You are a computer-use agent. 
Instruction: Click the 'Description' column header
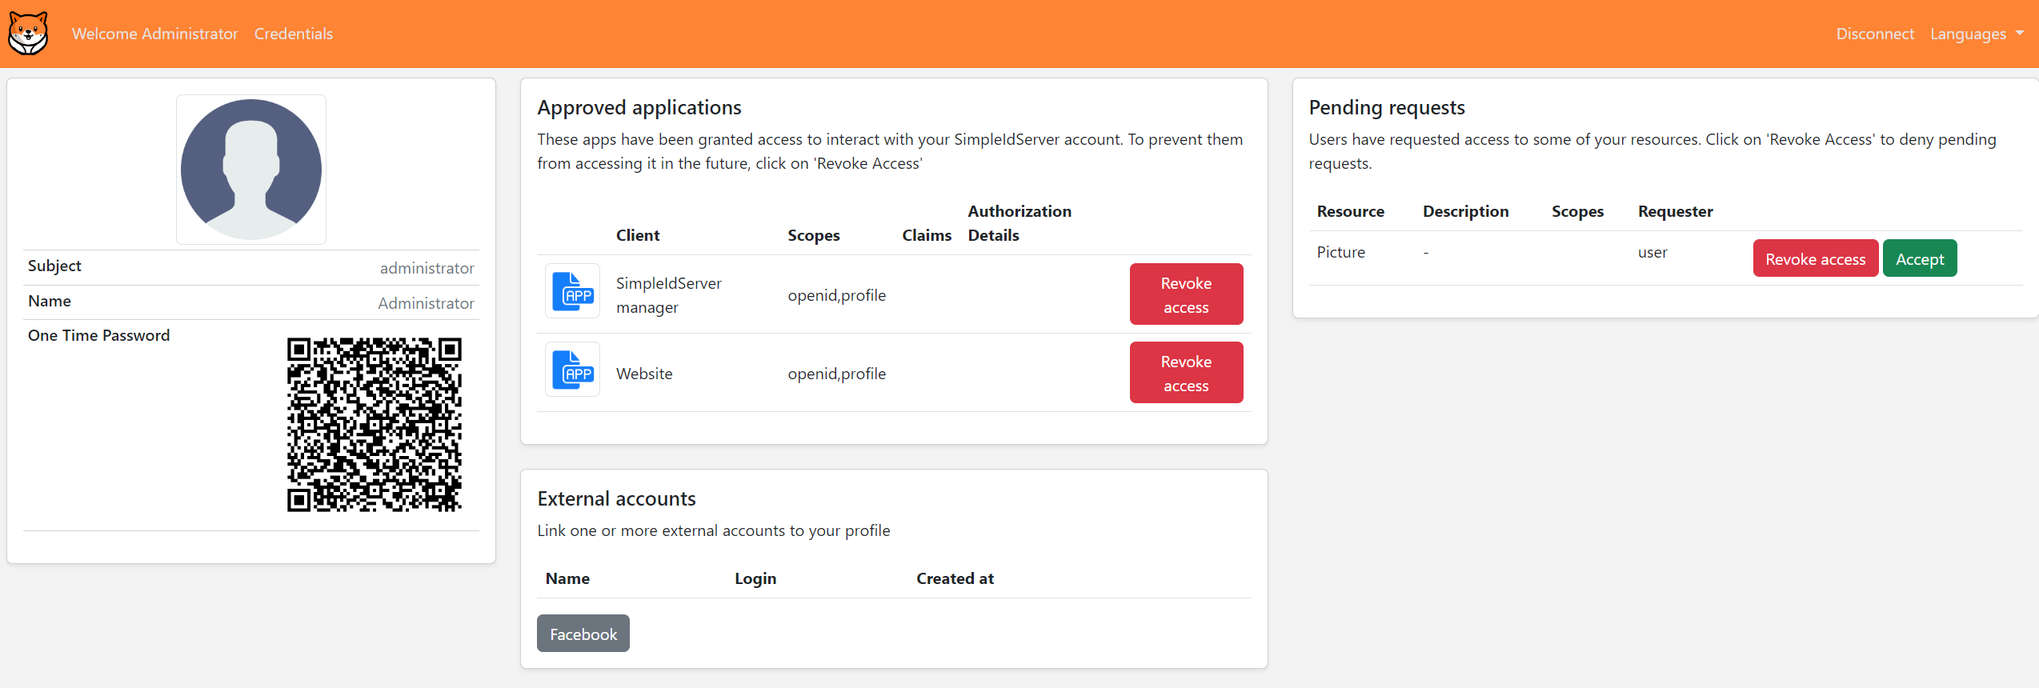click(1466, 211)
